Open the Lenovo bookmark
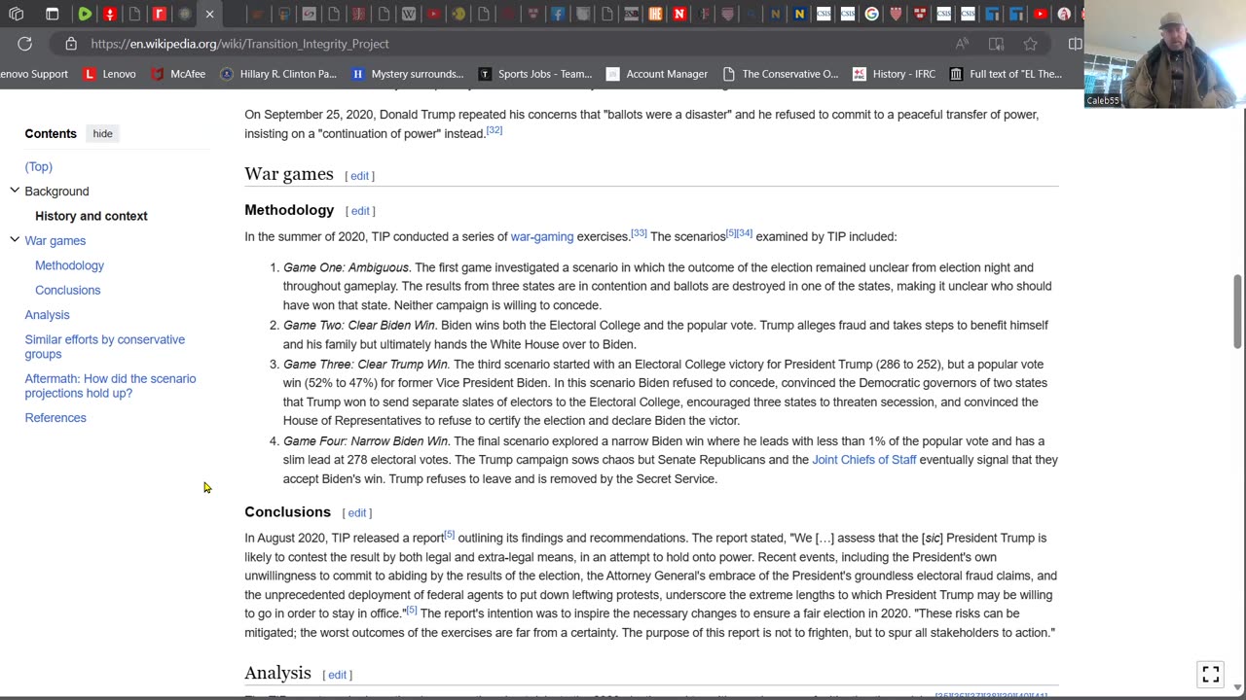 pos(109,74)
